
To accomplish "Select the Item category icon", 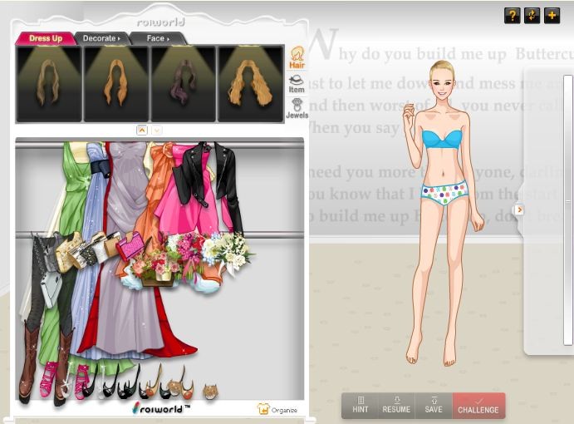I will pos(297,83).
